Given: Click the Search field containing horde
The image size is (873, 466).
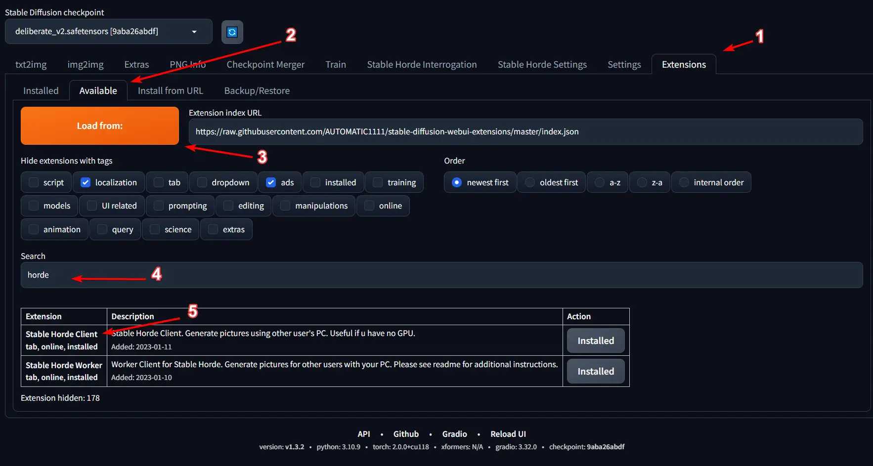Looking at the screenshot, I should click(442, 275).
